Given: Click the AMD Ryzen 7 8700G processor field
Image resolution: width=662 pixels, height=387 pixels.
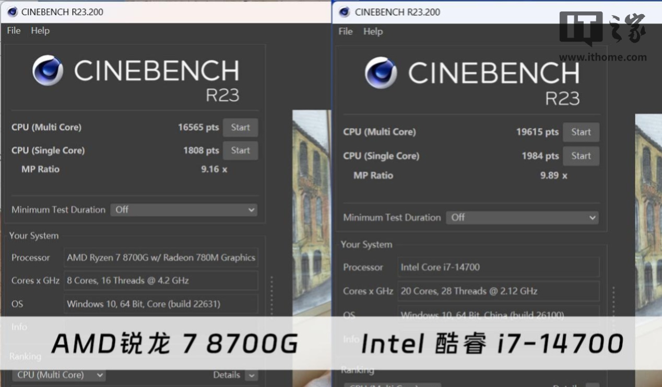Looking at the screenshot, I should pyautogui.click(x=161, y=258).
